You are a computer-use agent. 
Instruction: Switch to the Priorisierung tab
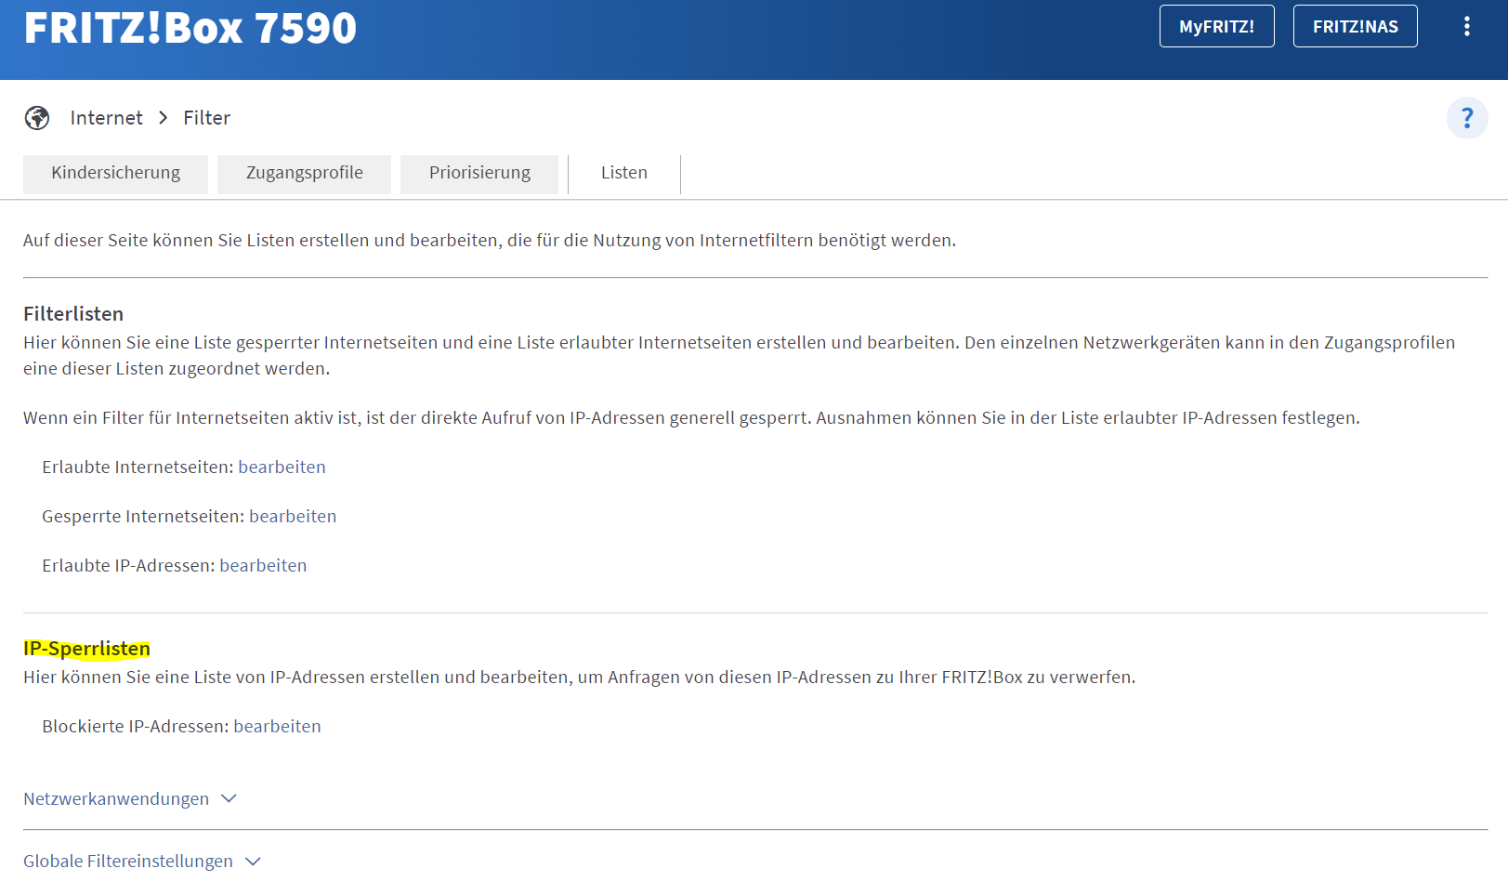tap(479, 174)
